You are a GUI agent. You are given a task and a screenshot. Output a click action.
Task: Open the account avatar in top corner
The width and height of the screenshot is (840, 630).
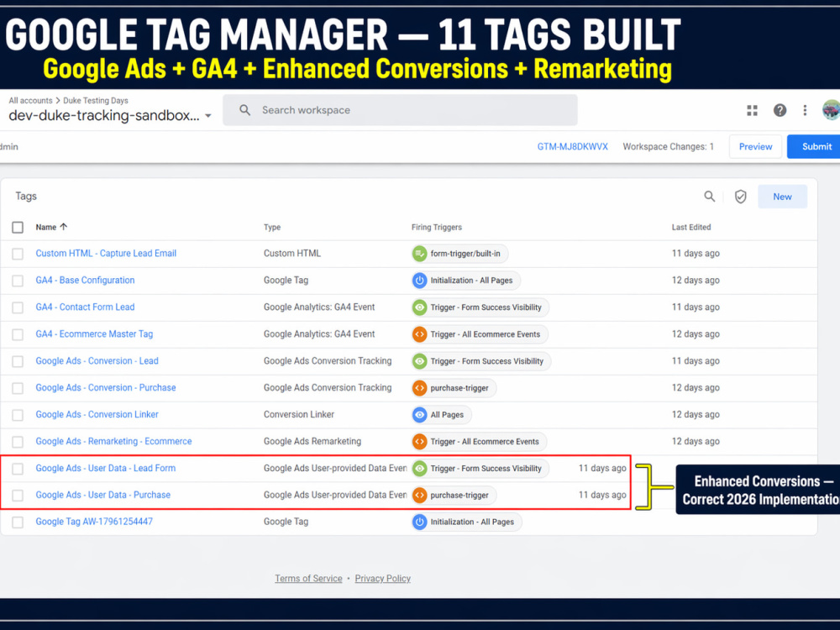click(x=831, y=110)
